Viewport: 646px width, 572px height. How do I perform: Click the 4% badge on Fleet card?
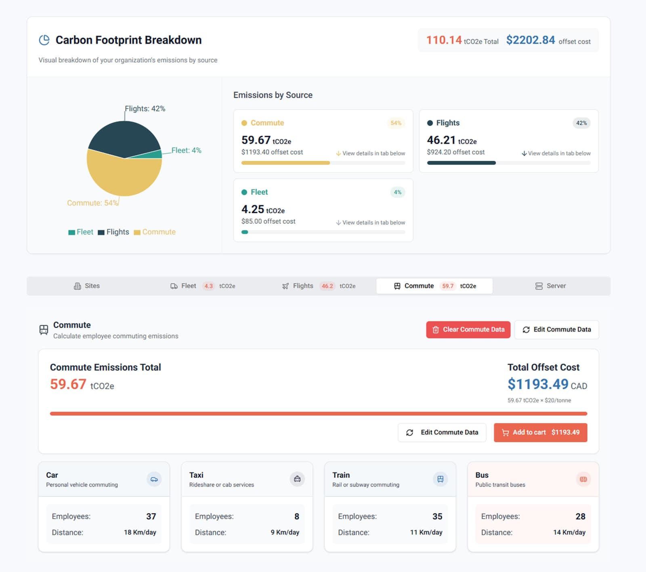(x=398, y=192)
